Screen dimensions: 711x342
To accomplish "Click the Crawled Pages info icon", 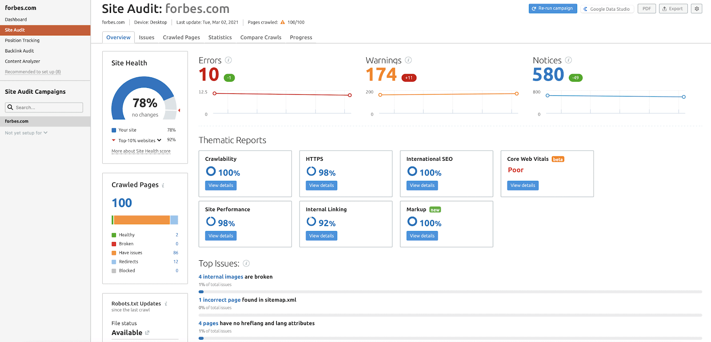I will point(163,185).
